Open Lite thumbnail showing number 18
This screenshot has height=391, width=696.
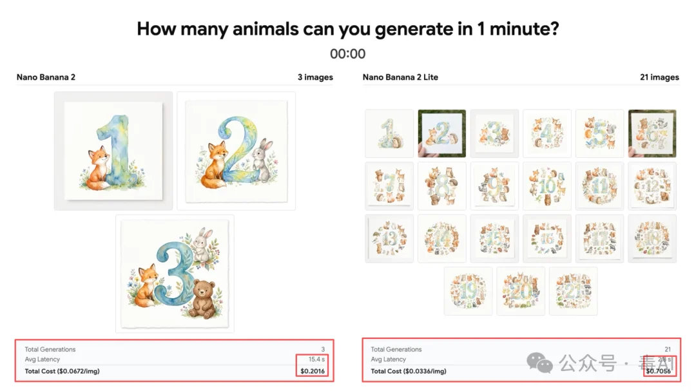[x=652, y=239]
